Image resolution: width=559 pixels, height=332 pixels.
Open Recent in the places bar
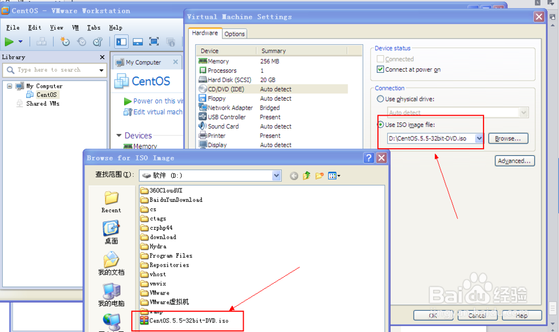pos(111,202)
